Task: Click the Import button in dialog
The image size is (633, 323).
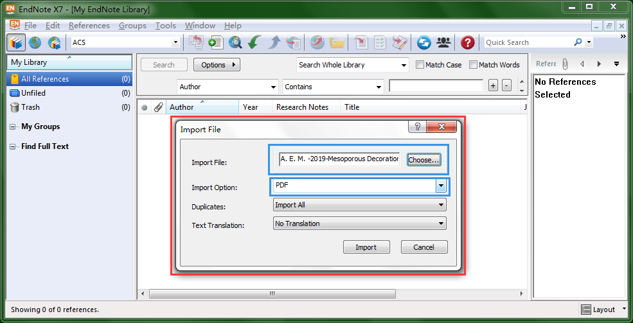Action: 366,247
